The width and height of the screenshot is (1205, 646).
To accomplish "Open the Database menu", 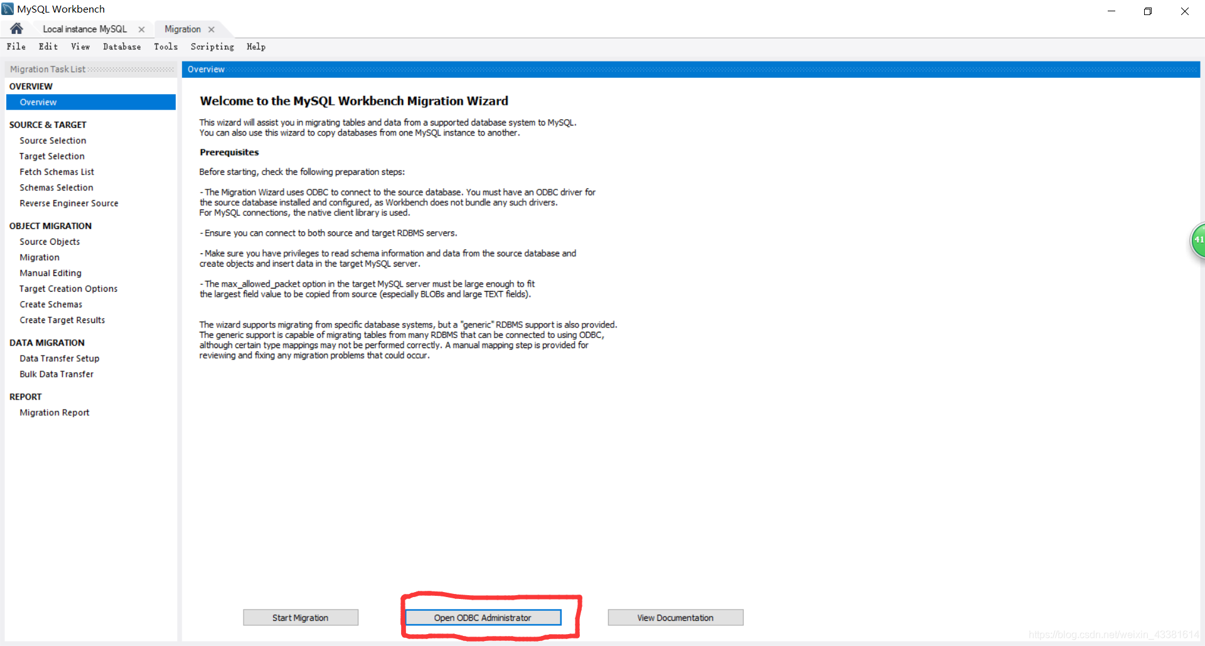I will (122, 46).
